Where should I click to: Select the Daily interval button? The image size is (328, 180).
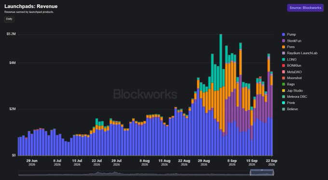9,19
